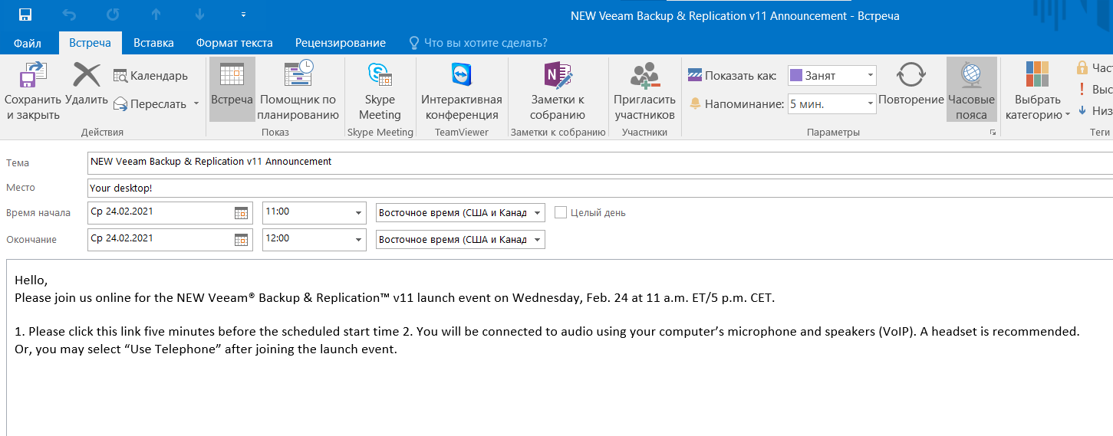Go to the previous item with up arrow
This screenshot has height=436, width=1113.
(x=156, y=15)
